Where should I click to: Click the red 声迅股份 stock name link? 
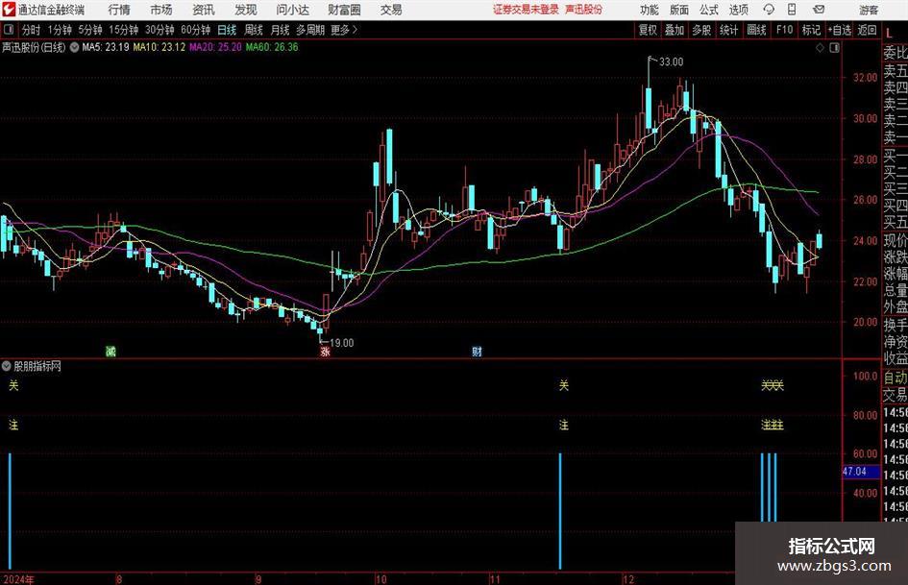[x=583, y=10]
